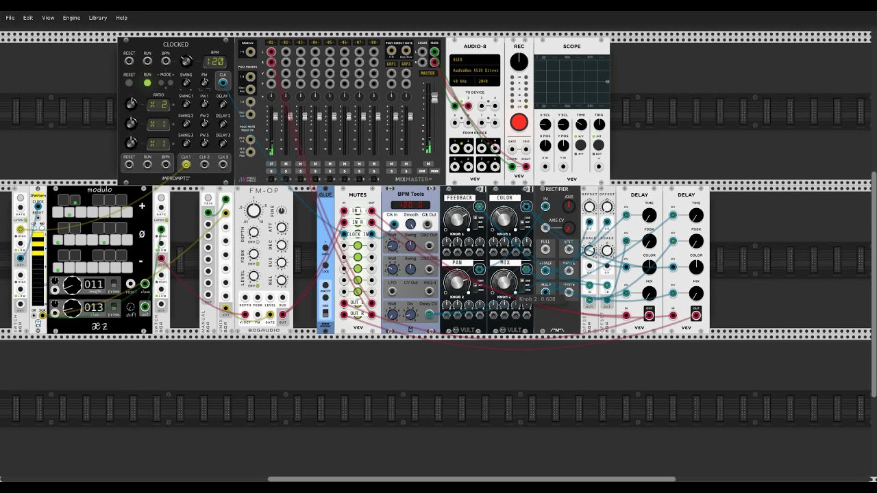Image resolution: width=877 pixels, height=493 pixels.
Task: Open MixMaster GRP1 label menu
Action: [391, 64]
